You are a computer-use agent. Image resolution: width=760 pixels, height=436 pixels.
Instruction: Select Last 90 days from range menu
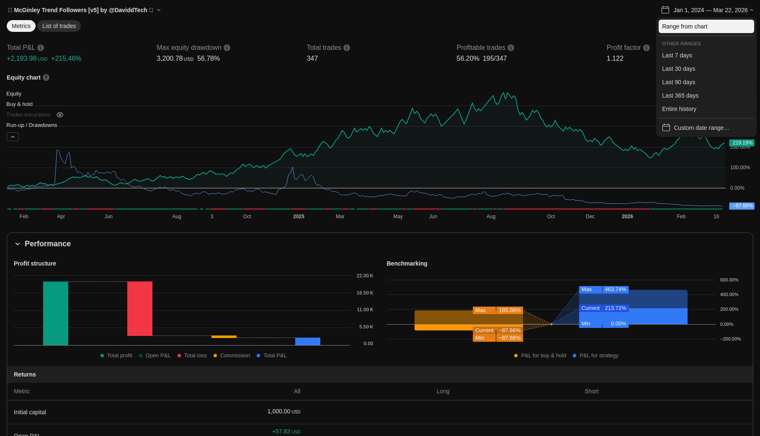(678, 82)
